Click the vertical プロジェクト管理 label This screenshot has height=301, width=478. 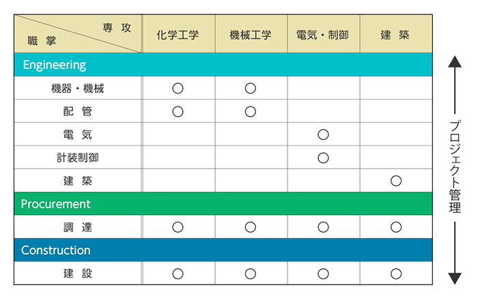455,167
